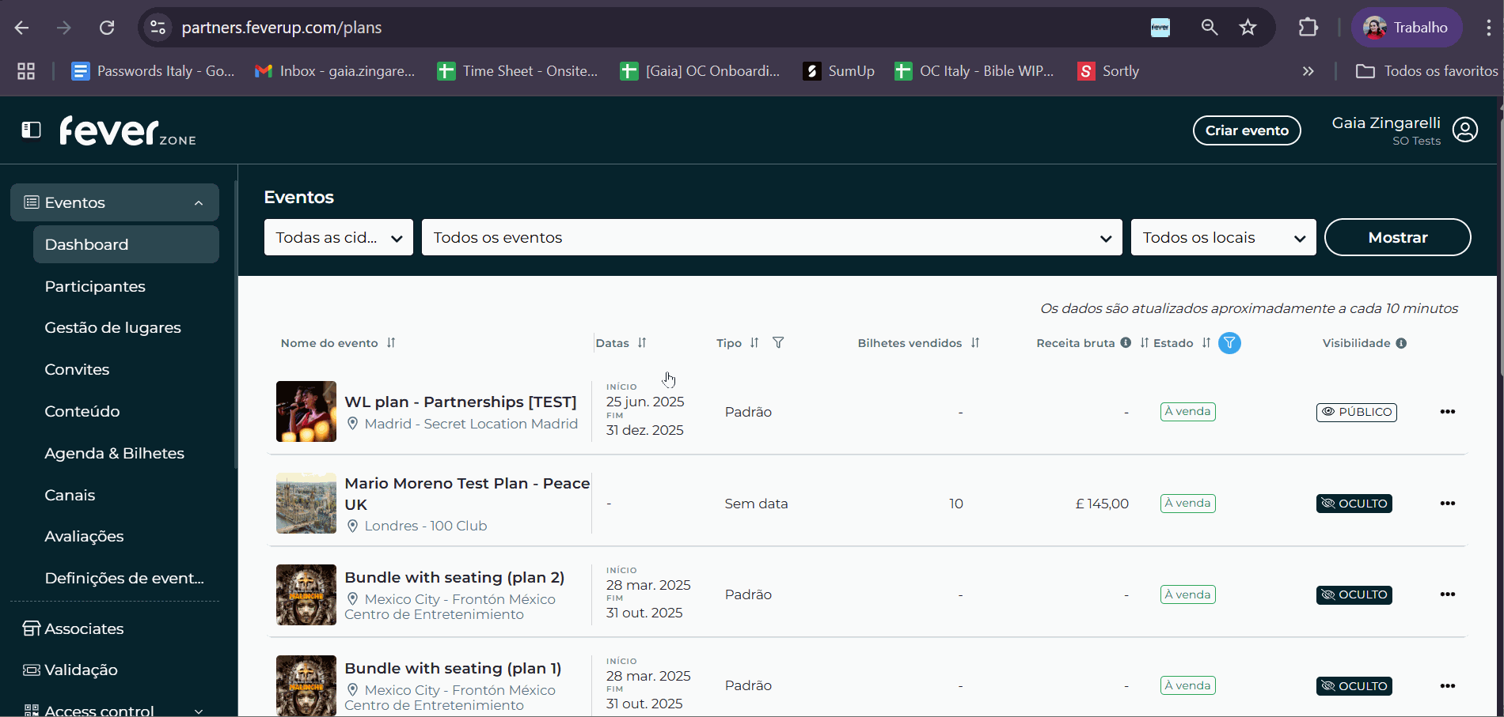Click the Criar evento button
This screenshot has height=717, width=1504.
click(1247, 130)
